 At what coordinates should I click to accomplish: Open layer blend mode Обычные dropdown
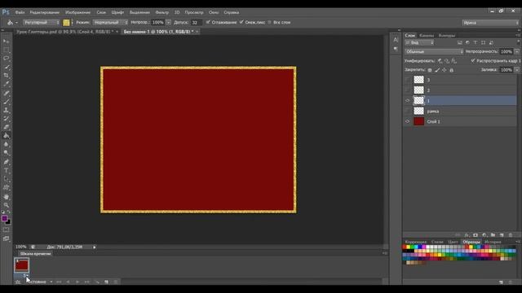tap(434, 51)
